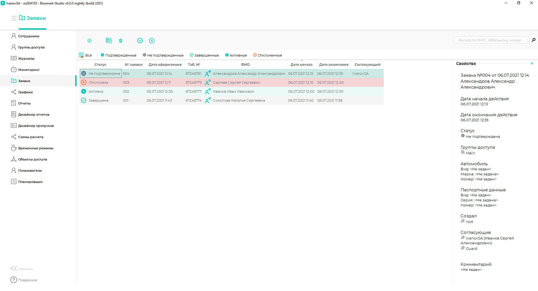
Task: Click employee icon next to Иванов Иван Иванович
Action: pos(208,91)
